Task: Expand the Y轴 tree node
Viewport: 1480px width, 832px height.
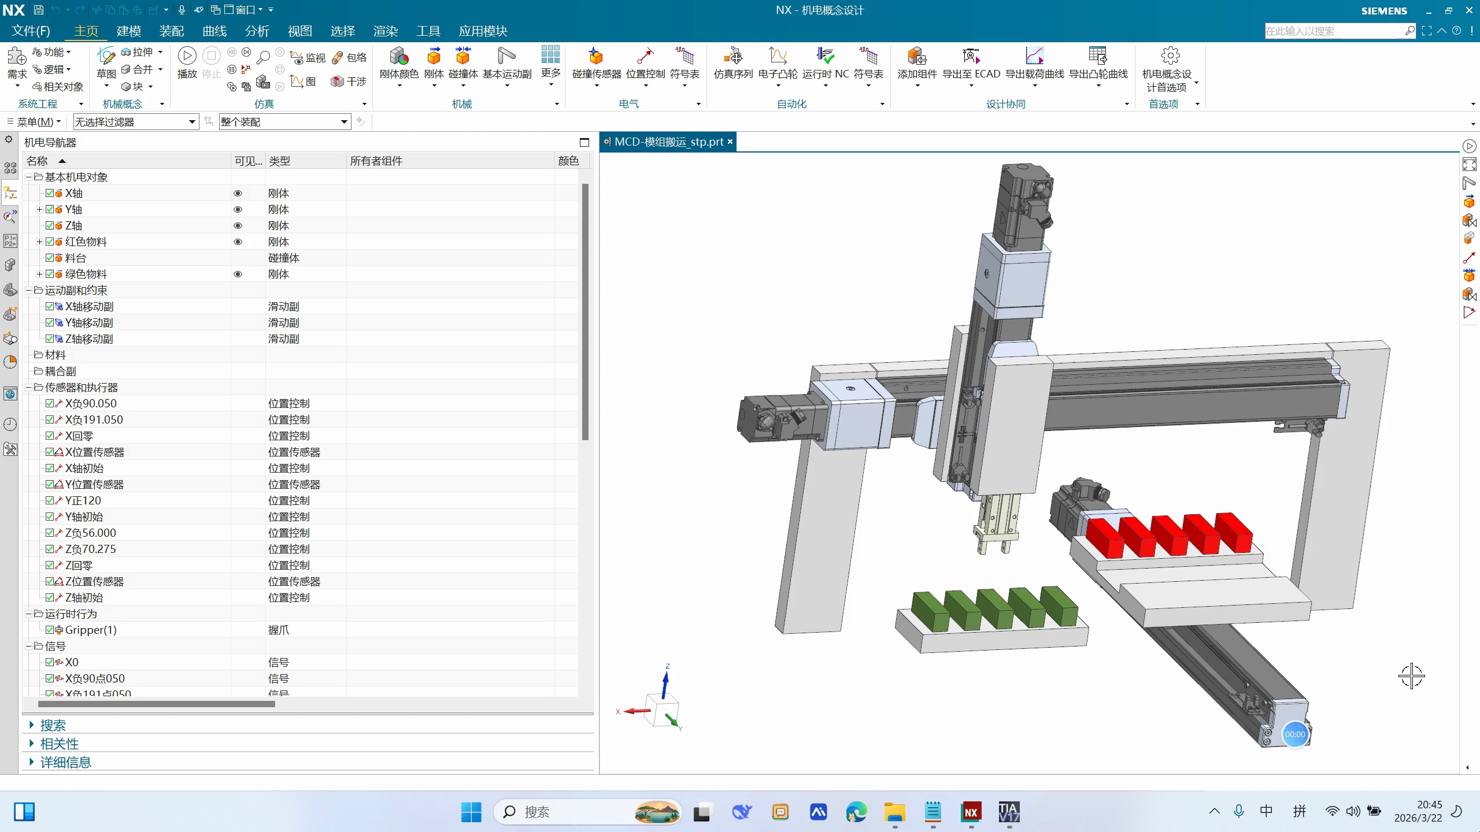Action: click(39, 209)
